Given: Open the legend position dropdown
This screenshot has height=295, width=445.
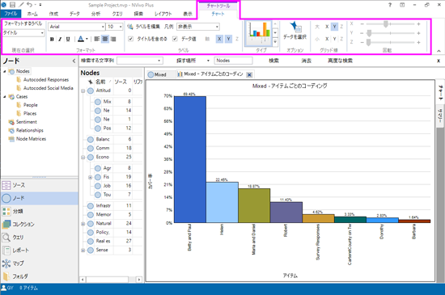Looking at the screenshot, I should coord(198,27).
